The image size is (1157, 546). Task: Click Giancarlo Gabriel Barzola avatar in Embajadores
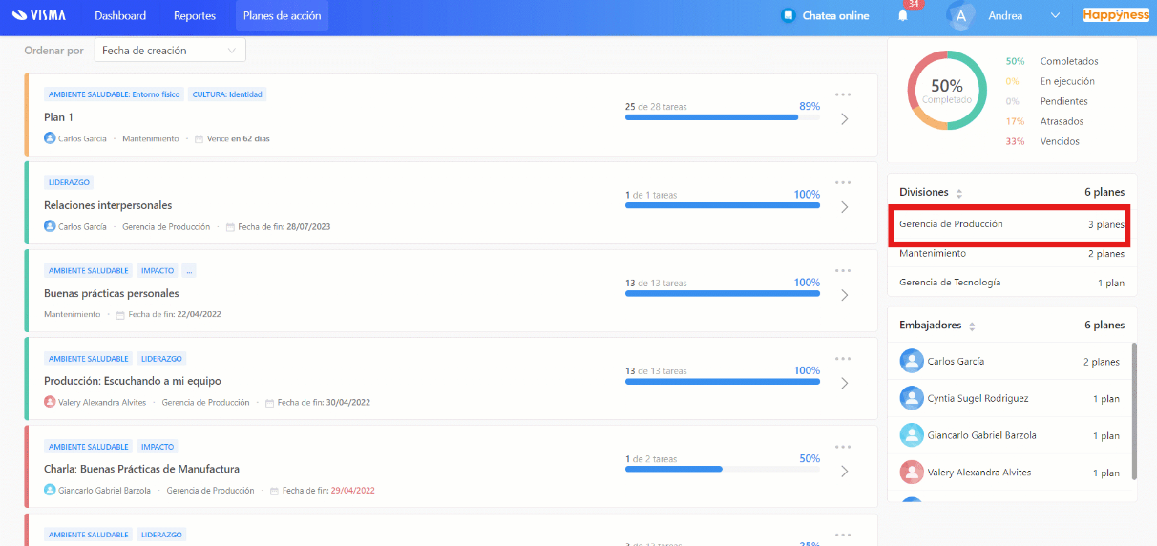click(912, 435)
